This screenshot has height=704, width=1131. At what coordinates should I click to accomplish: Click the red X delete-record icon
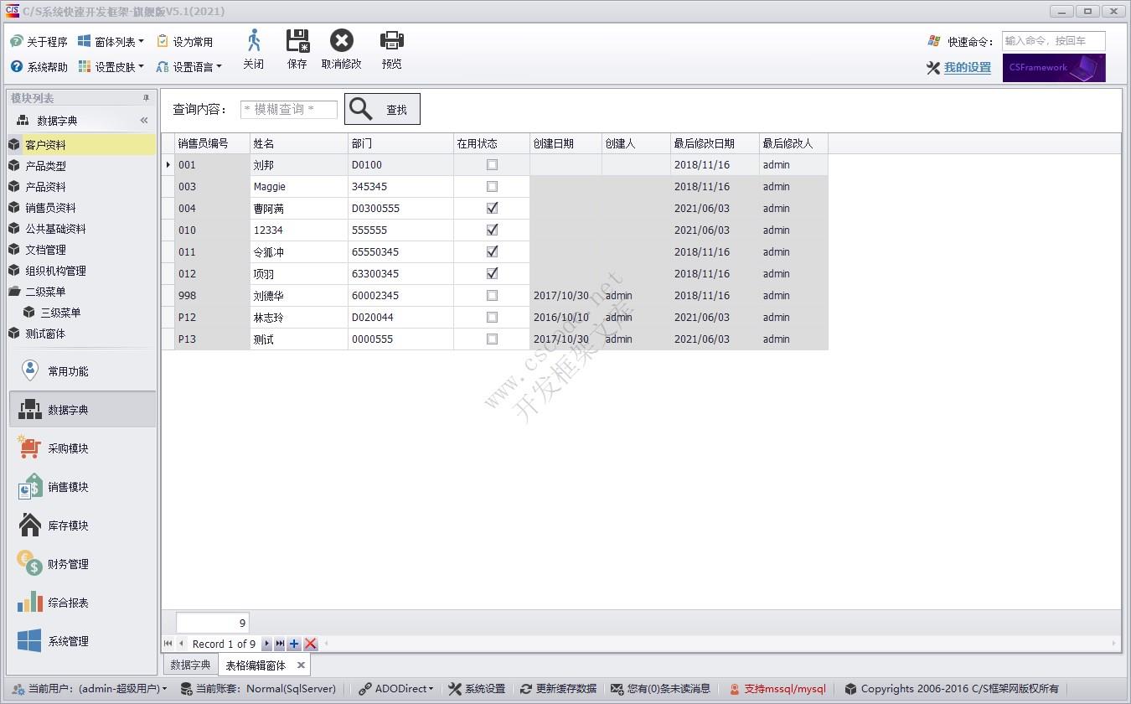310,644
